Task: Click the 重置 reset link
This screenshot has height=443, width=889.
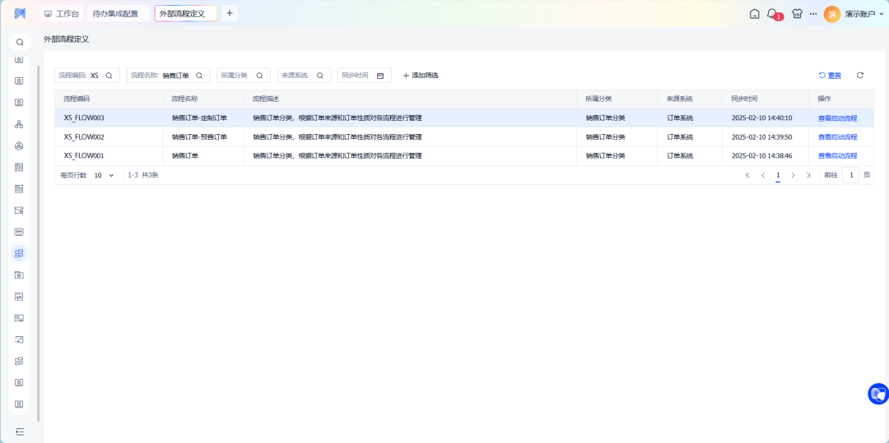Action: pos(830,76)
